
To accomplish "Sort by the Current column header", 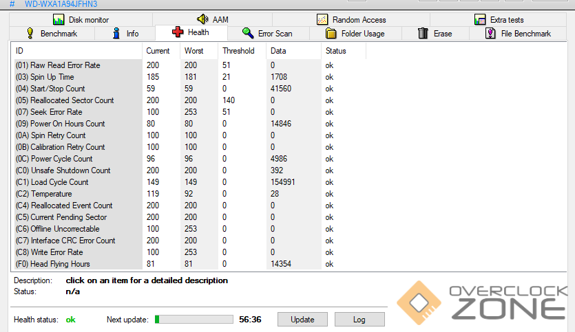I will click(x=158, y=51).
